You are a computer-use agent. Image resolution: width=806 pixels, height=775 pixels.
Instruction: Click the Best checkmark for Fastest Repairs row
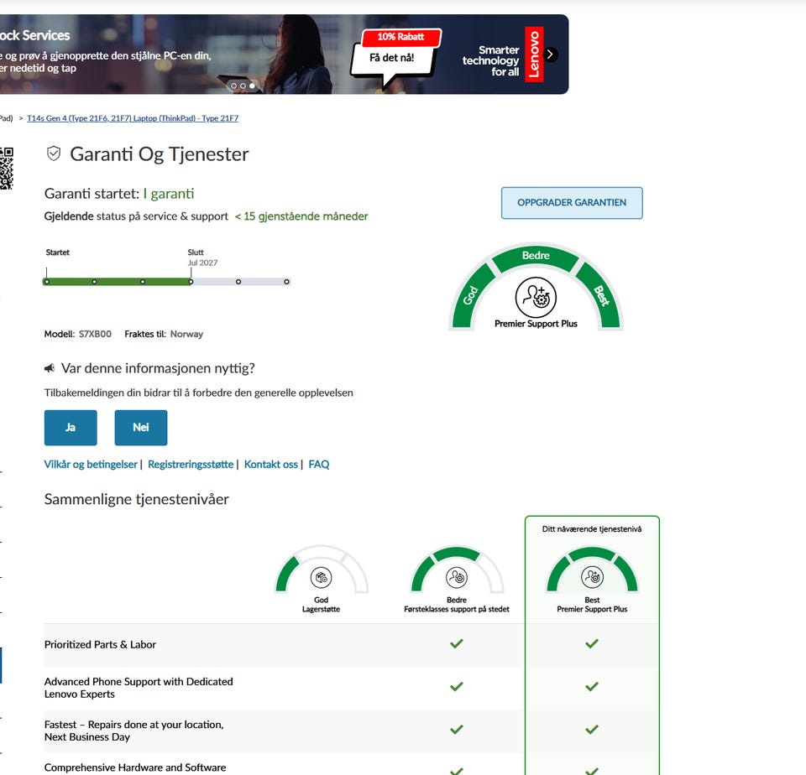coord(592,730)
